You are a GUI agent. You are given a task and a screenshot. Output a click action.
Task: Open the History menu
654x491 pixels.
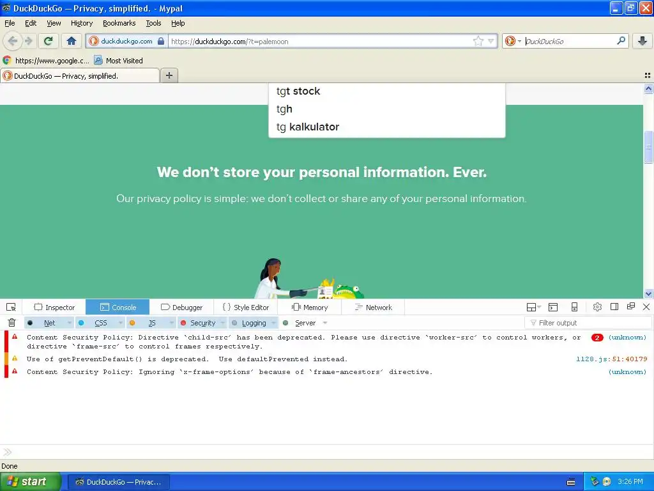[x=82, y=23]
